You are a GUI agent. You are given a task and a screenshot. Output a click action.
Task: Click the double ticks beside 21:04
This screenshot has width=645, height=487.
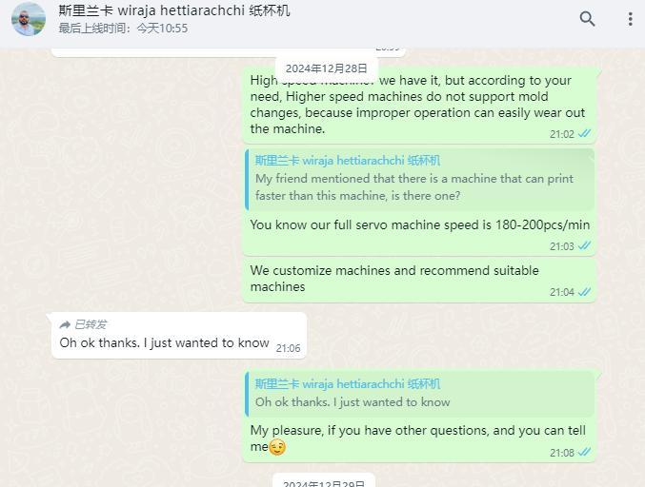[x=584, y=292]
